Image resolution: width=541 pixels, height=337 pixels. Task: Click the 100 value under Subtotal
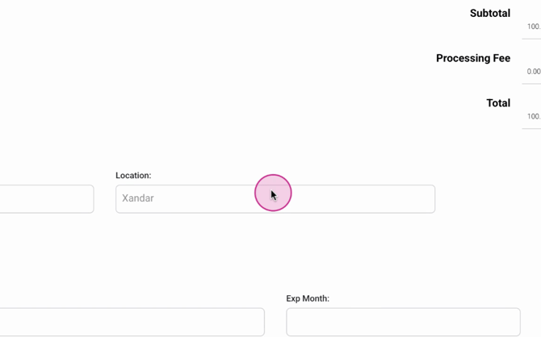(x=533, y=27)
